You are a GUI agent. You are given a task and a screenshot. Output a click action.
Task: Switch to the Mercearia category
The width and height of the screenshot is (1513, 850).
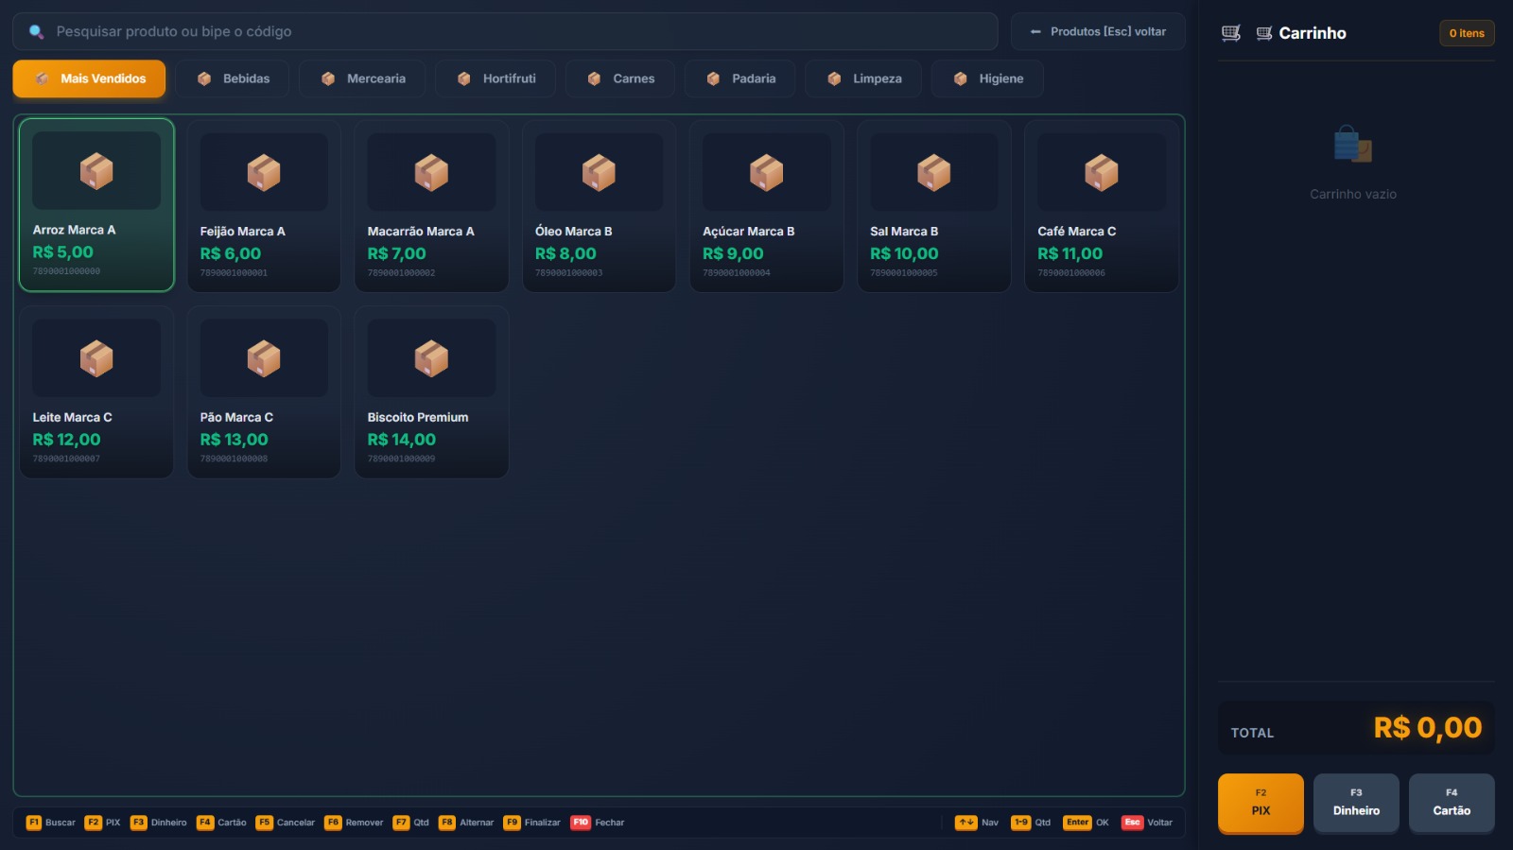(362, 78)
